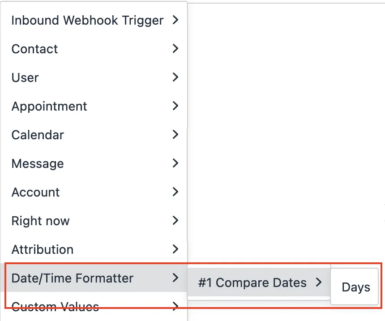Open the Appointment menu item
Viewport: 385px width, 321px height.
[x=49, y=106]
